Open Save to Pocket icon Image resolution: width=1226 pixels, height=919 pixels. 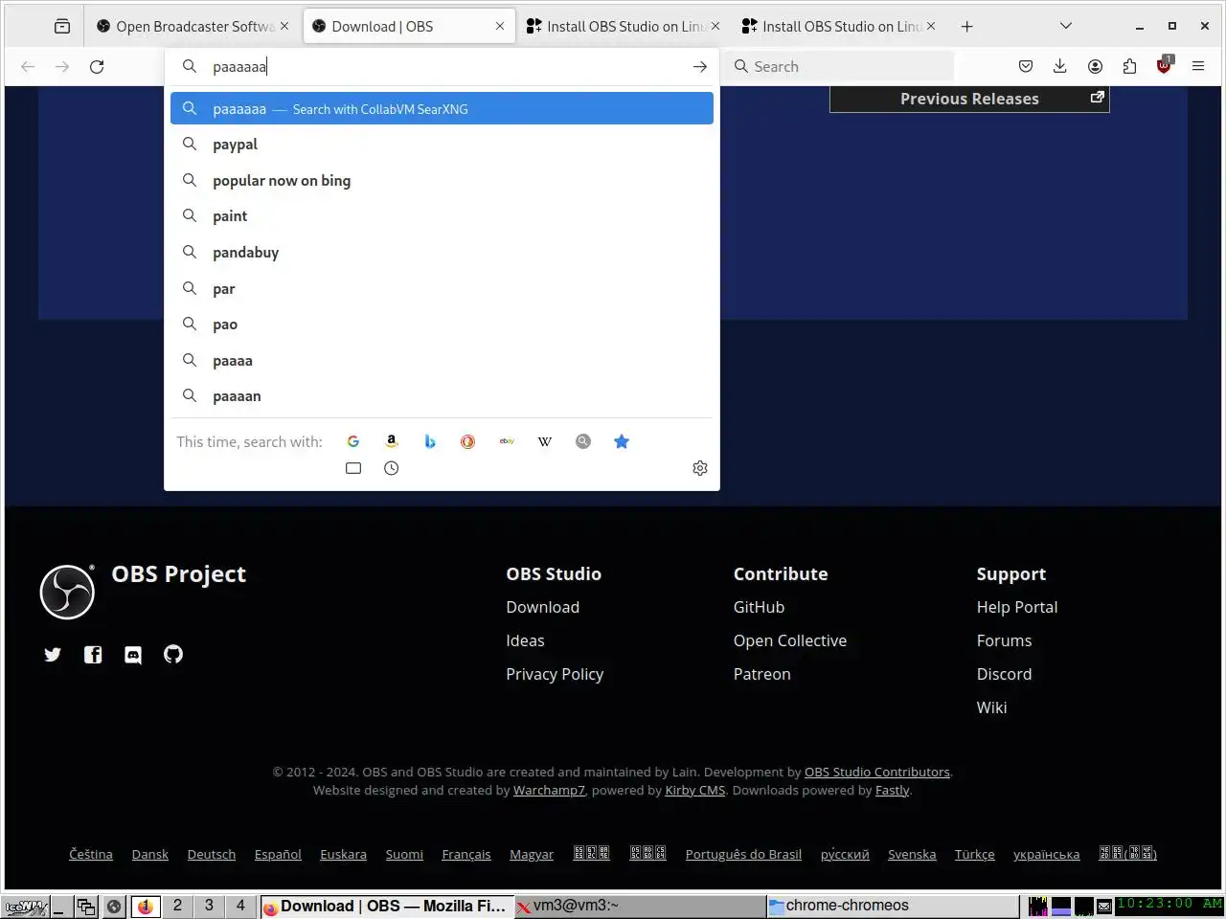[1026, 66]
